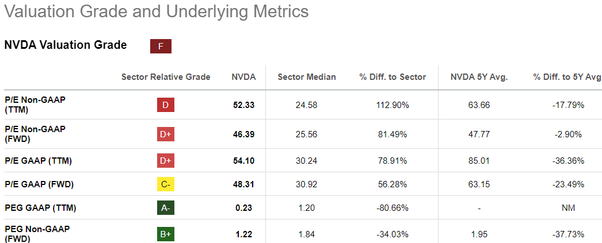Click the D+ grade badge for P/E GAAP (TTM)
This screenshot has height=243, width=602.
165,161
